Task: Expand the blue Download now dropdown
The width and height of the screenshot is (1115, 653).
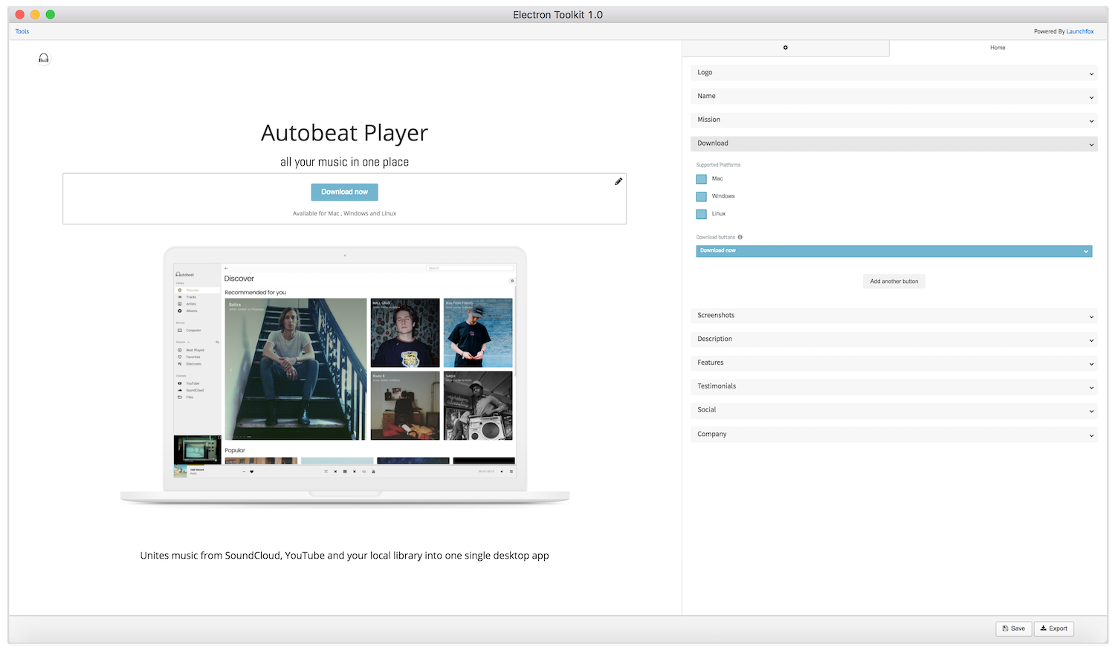Action: 893,251
